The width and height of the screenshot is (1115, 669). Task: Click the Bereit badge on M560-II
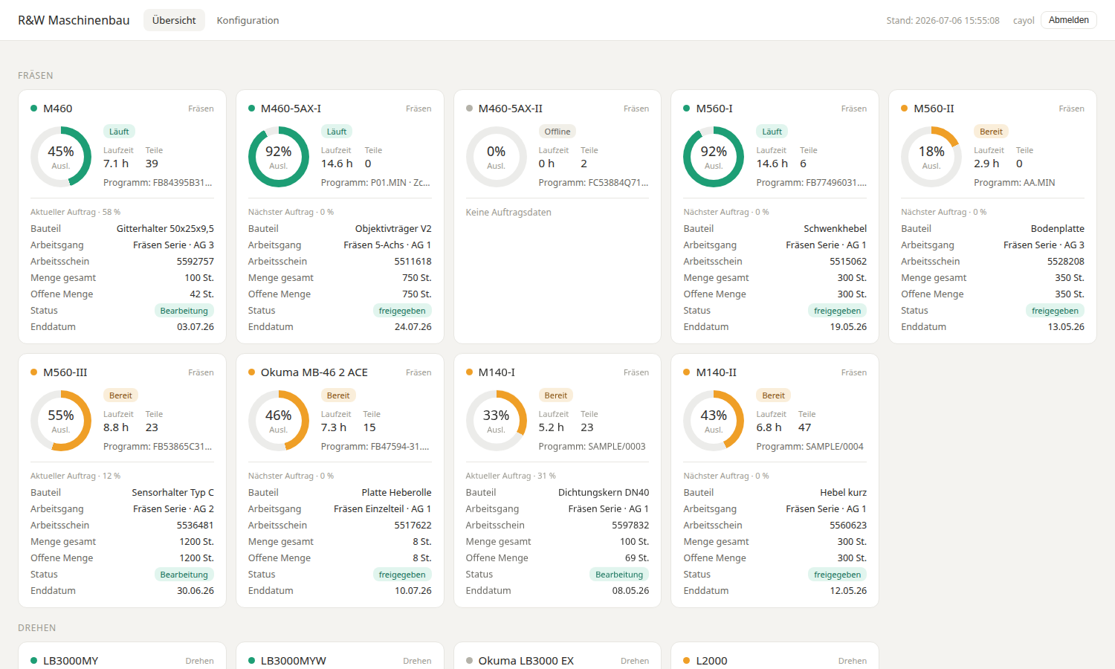991,132
